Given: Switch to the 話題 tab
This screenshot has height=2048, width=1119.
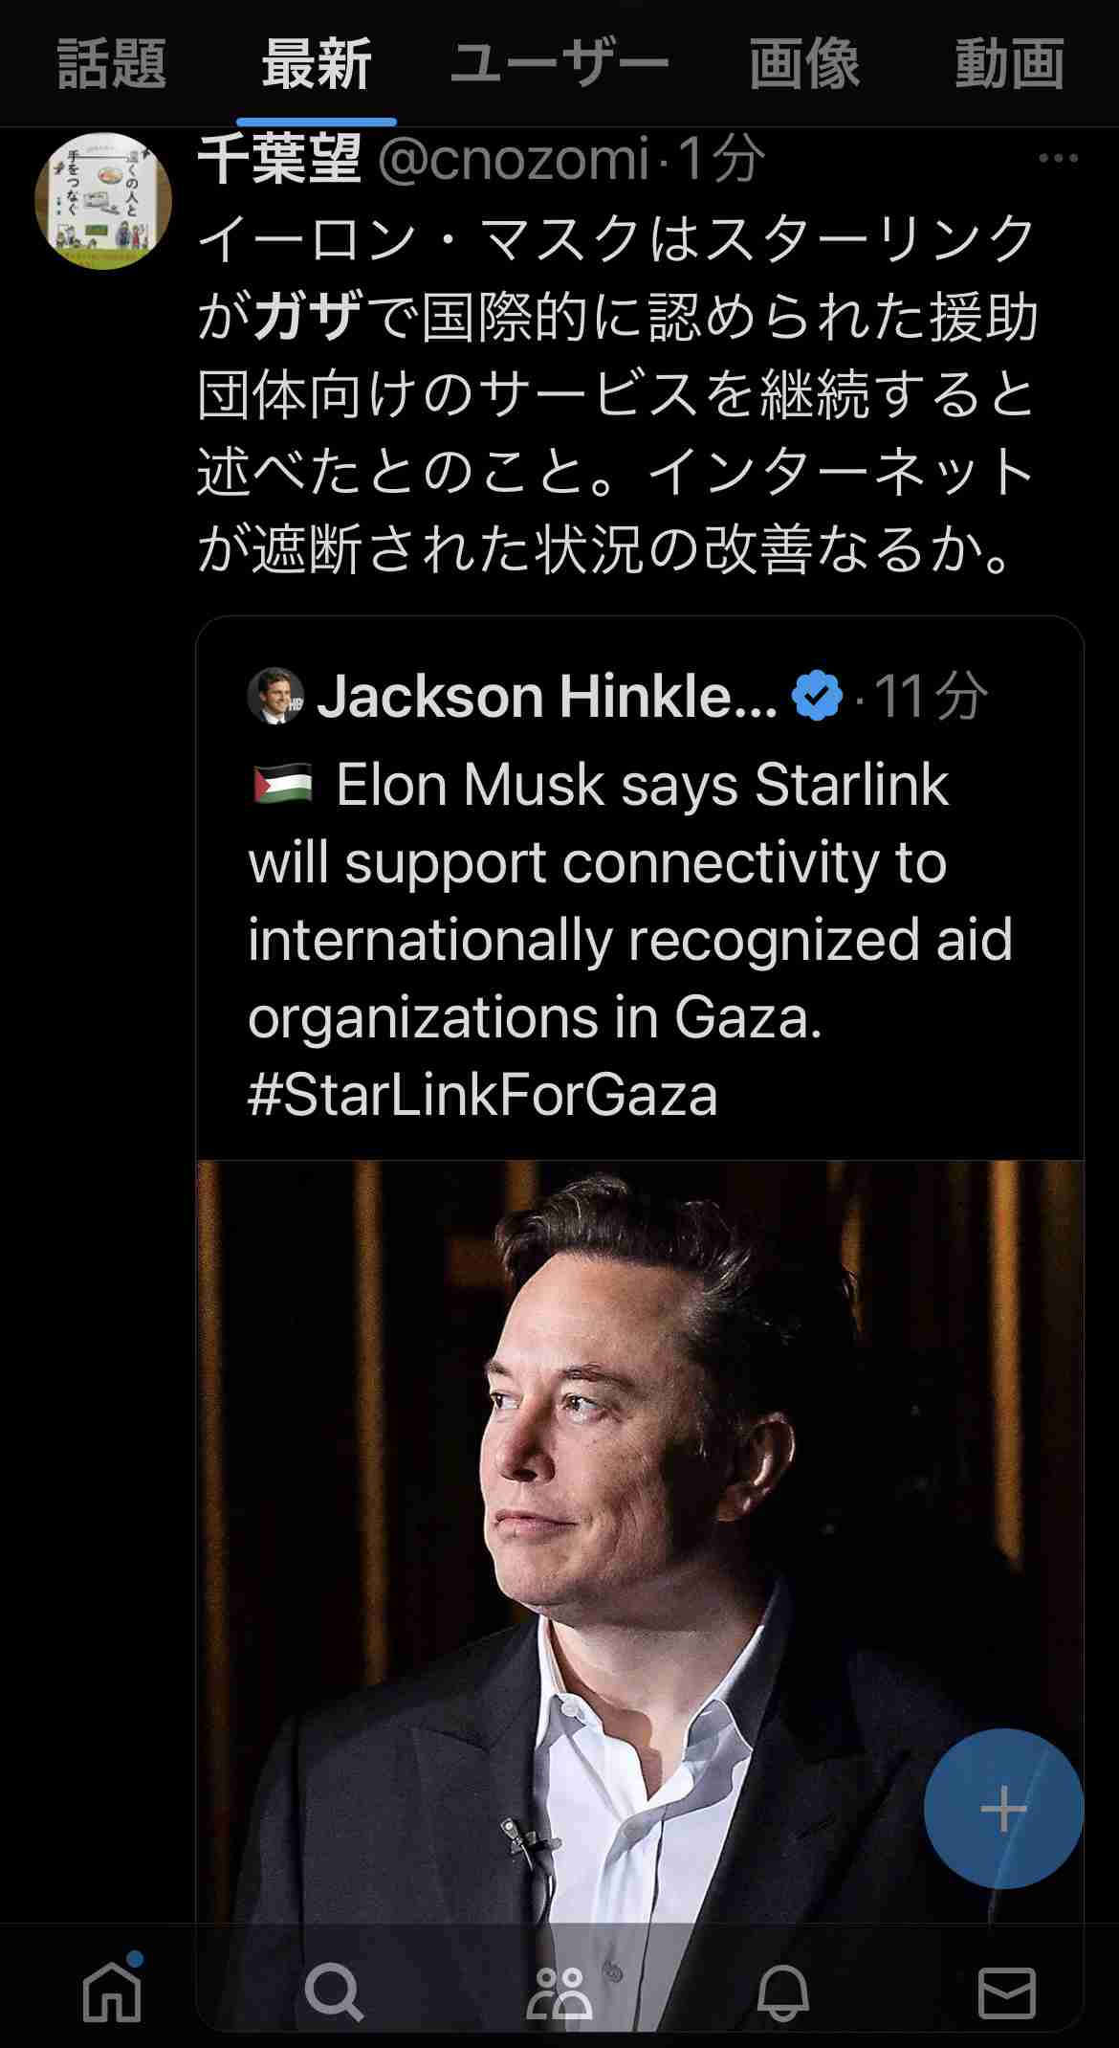Looking at the screenshot, I should click(x=112, y=65).
